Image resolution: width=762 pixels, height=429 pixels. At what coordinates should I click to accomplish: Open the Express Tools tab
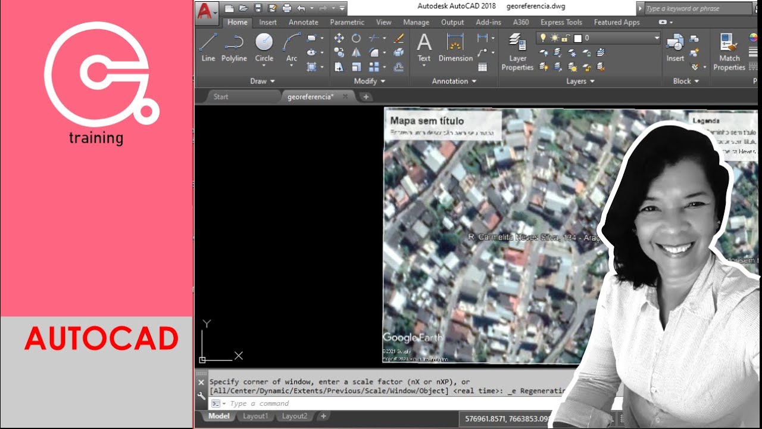point(561,22)
